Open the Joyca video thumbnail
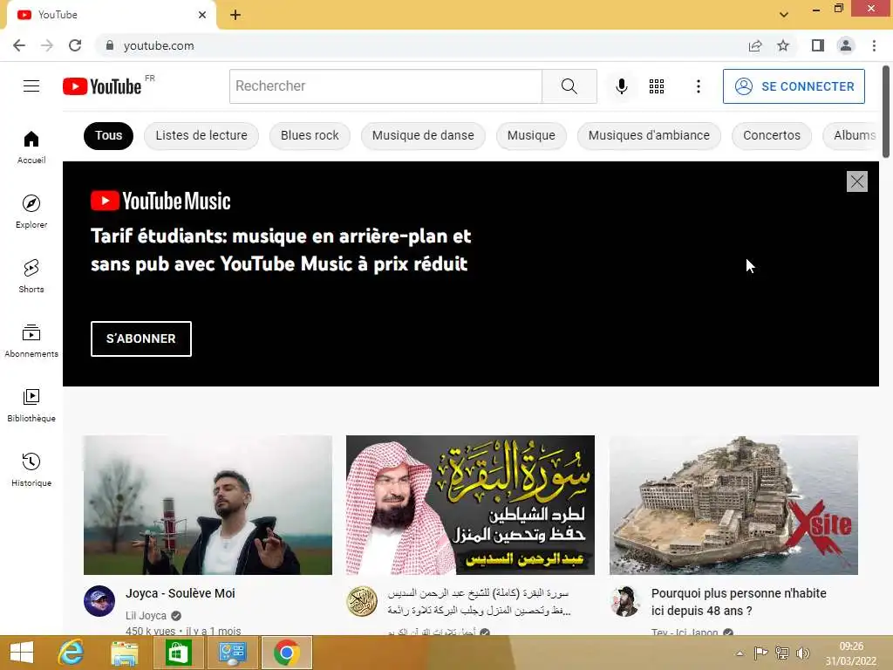Screen dimensions: 893x670 coord(208,505)
